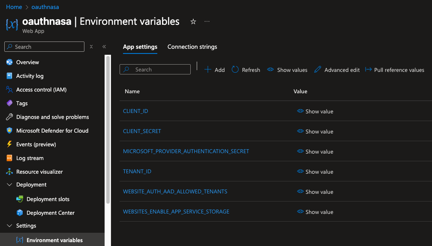Open the Log stream page
Screen dimensions: 432x246
pos(30,158)
